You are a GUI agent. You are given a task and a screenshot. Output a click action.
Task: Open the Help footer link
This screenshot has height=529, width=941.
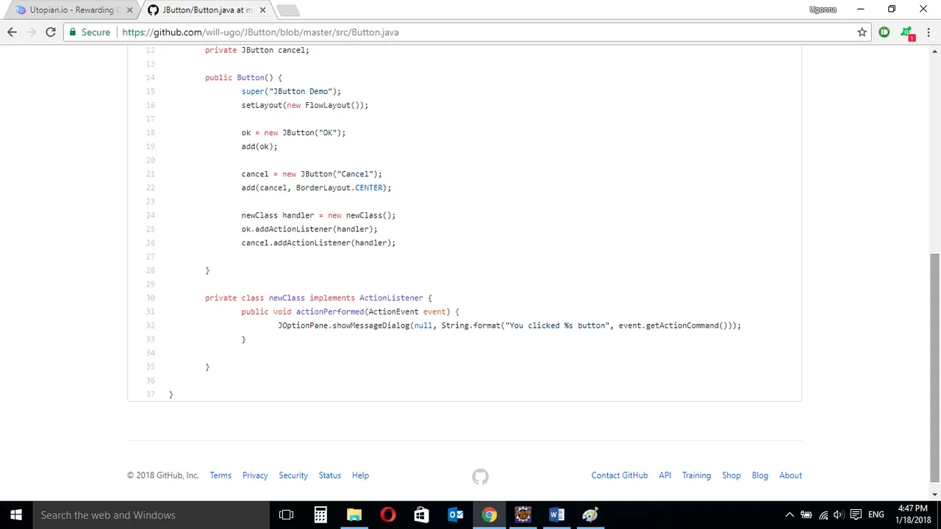tap(360, 475)
